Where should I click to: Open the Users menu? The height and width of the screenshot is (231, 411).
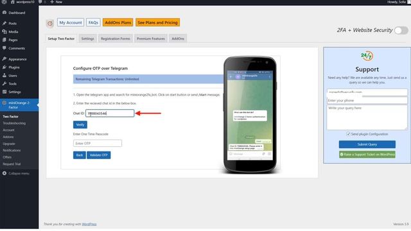tap(13, 76)
